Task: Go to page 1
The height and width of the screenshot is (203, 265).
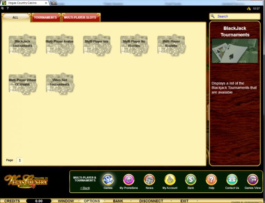Action: pos(20,160)
